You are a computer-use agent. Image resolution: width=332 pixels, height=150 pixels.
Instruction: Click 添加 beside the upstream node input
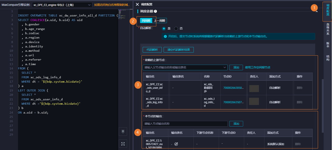tap(236, 67)
